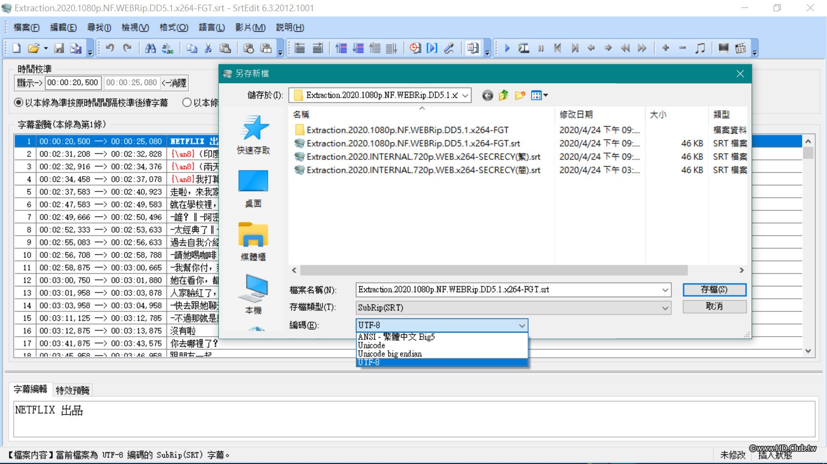827x464 pixels.
Task: Skip to the next subtitle marker
Action: click(x=575, y=48)
